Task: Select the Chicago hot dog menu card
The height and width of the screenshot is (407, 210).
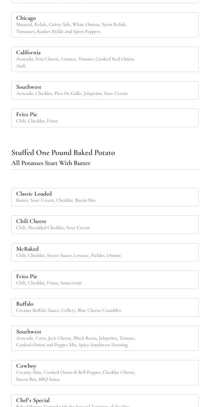Action: (x=105, y=25)
